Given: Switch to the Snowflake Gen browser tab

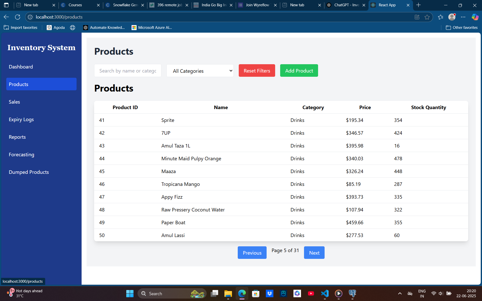Looking at the screenshot, I should pyautogui.click(x=125, y=5).
